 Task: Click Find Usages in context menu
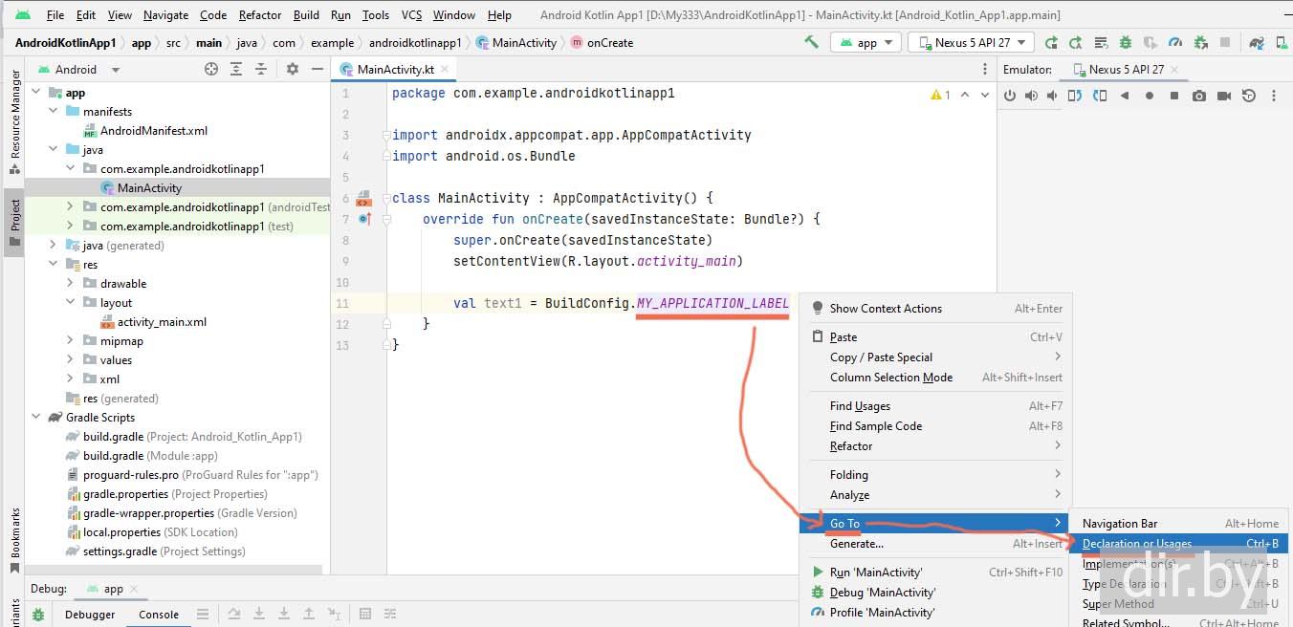(x=860, y=406)
